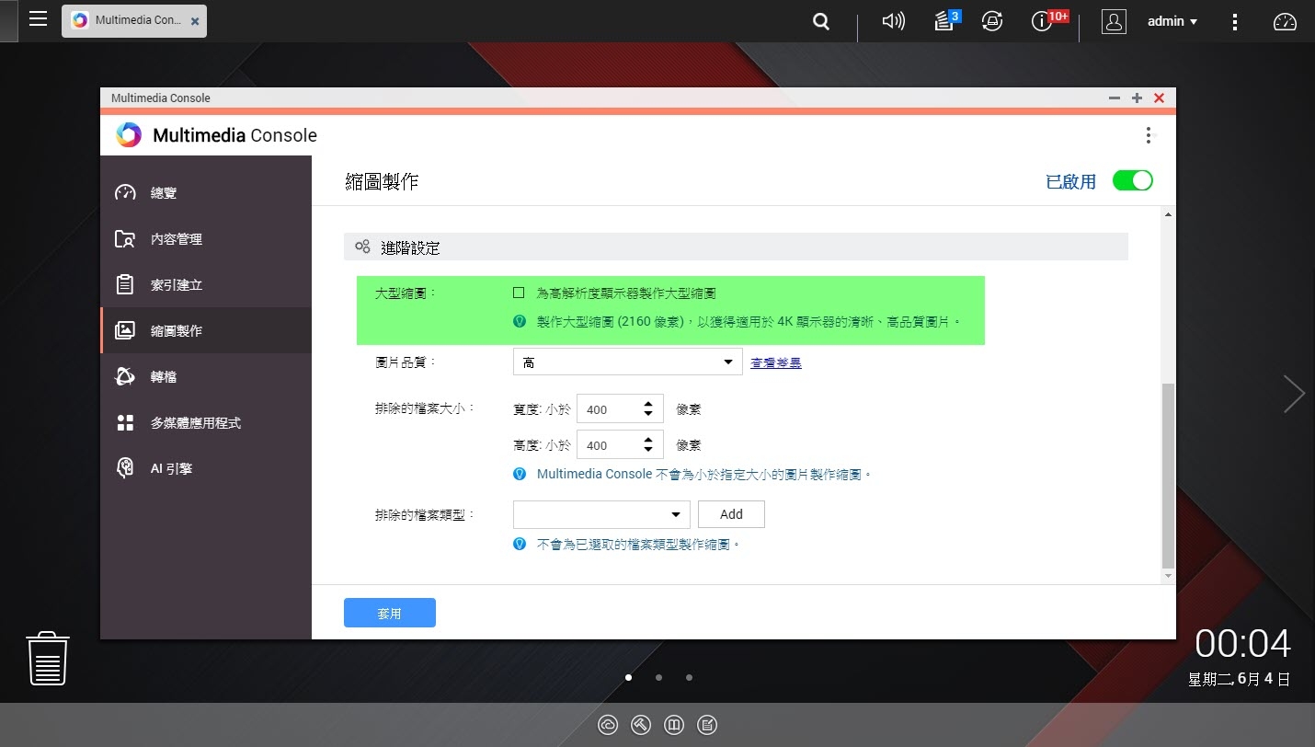Open the admin account dropdown

point(1172,21)
